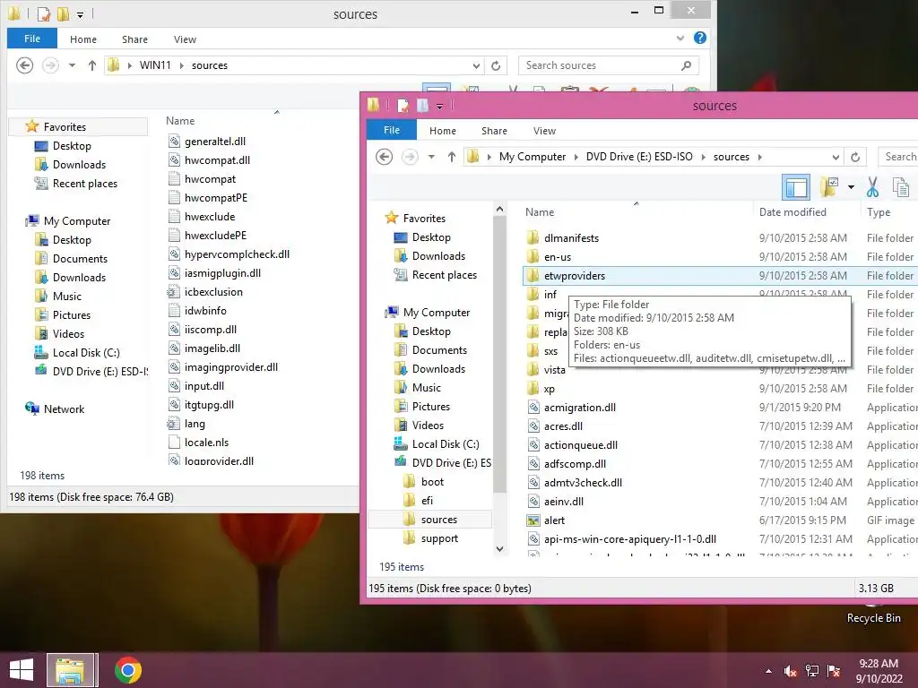Click the Copy icon in front window toolbar
918x688 pixels.
[x=900, y=187]
